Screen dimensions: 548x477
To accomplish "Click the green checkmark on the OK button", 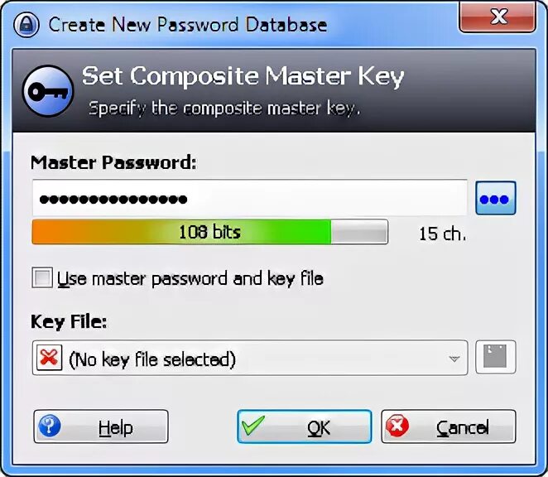I will 253,426.
